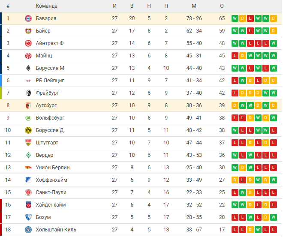
Task: Open the Аугсбург team link
Action: 46,105
